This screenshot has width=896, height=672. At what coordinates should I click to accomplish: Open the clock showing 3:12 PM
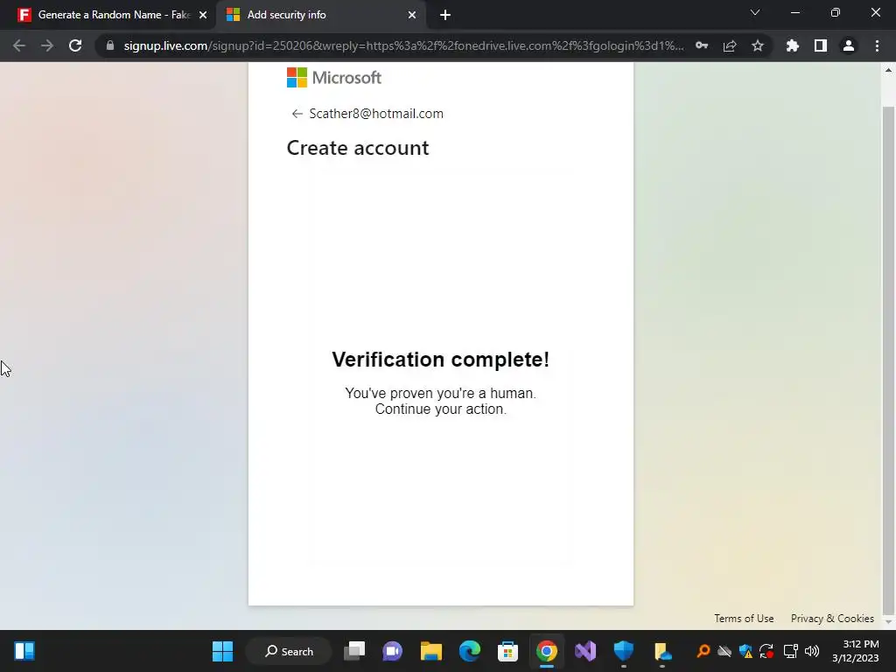856,651
